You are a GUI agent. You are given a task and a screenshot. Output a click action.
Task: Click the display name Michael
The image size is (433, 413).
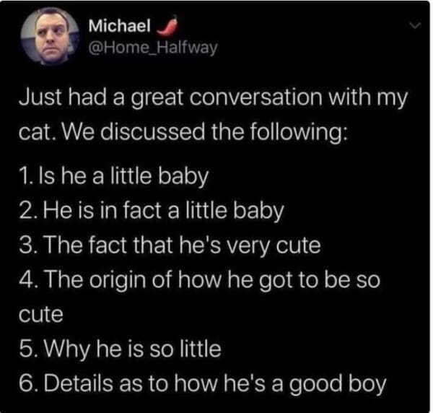119,27
